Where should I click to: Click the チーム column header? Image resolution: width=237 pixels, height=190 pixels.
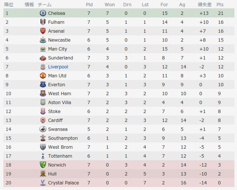point(44,5)
